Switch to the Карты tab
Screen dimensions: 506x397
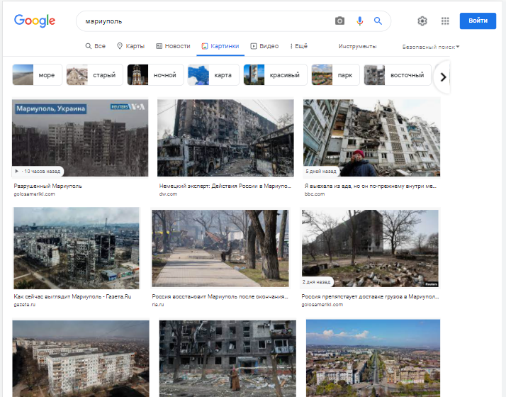click(x=130, y=46)
